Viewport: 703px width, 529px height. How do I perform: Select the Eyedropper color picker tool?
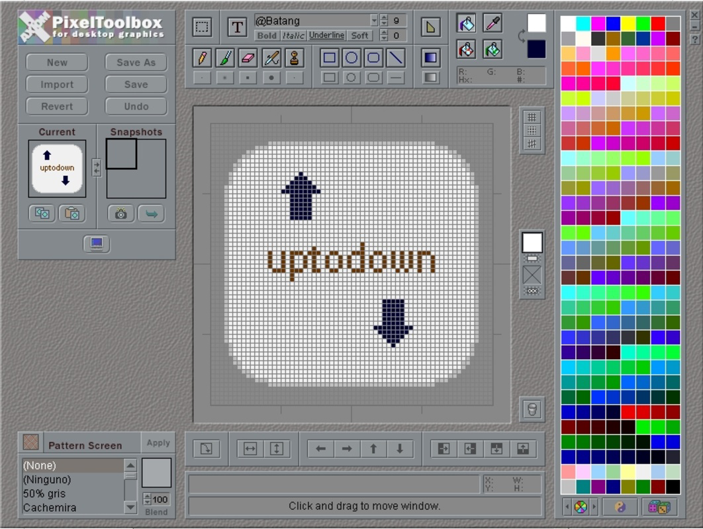[492, 23]
